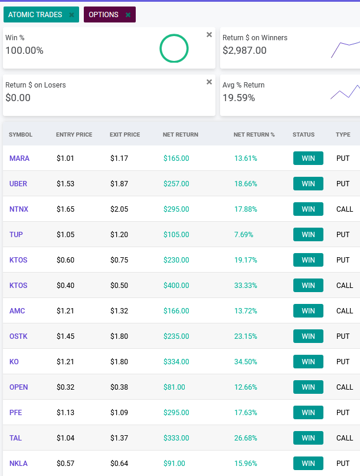Select the ATOMIC TRADES tag label

pos(35,15)
